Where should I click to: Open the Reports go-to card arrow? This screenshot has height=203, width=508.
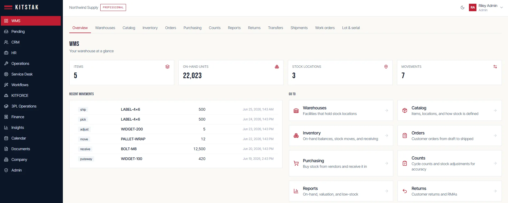point(387,191)
